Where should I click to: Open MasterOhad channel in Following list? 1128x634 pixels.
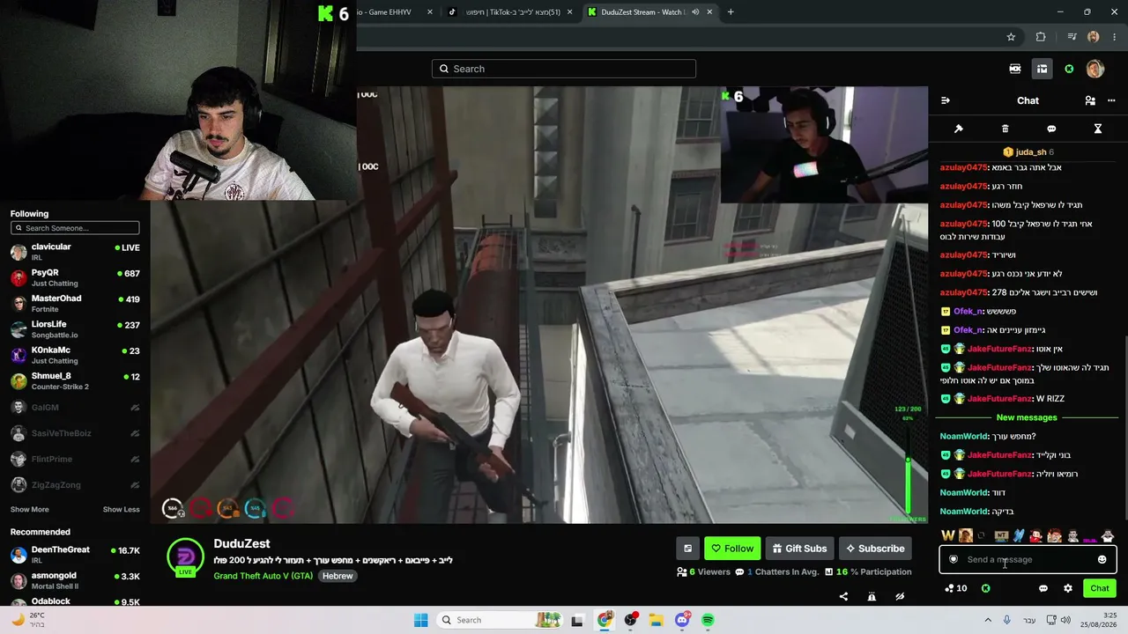(75, 303)
